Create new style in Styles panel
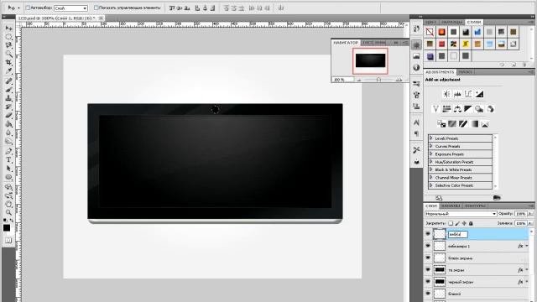 click(514, 65)
